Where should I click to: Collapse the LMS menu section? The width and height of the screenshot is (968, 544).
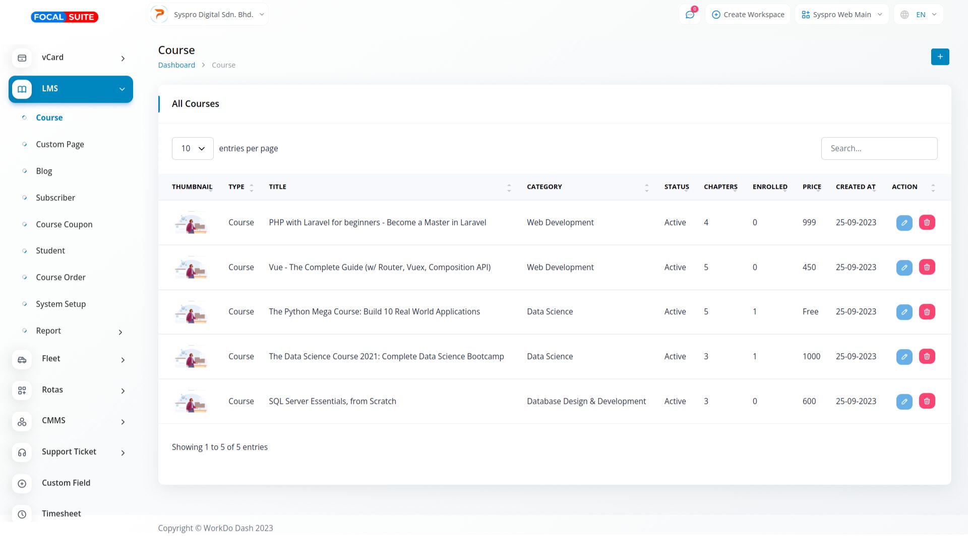(122, 89)
